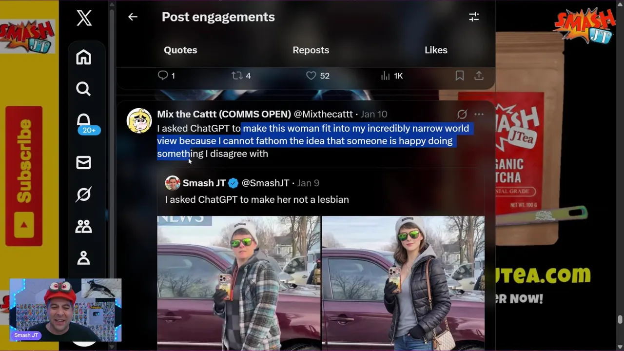This screenshot has height=351, width=624.
Task: Open more options menu on Mix the Cattt post
Action: [479, 115]
